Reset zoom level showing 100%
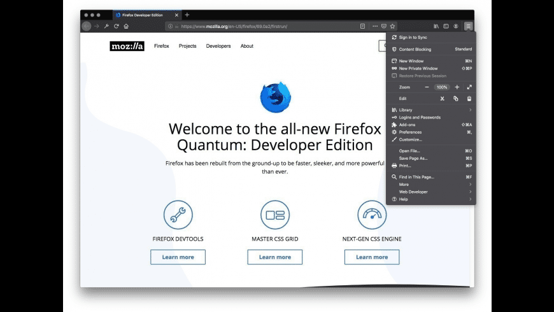The width and height of the screenshot is (554, 312). coord(442,87)
